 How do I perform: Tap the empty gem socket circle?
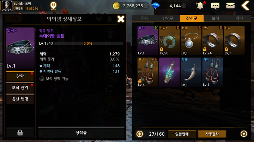(x=42, y=79)
